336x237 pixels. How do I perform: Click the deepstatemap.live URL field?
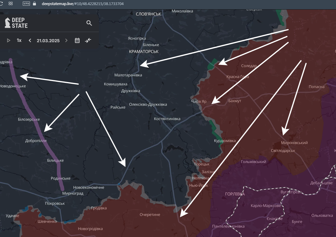pyautogui.click(x=82, y=4)
